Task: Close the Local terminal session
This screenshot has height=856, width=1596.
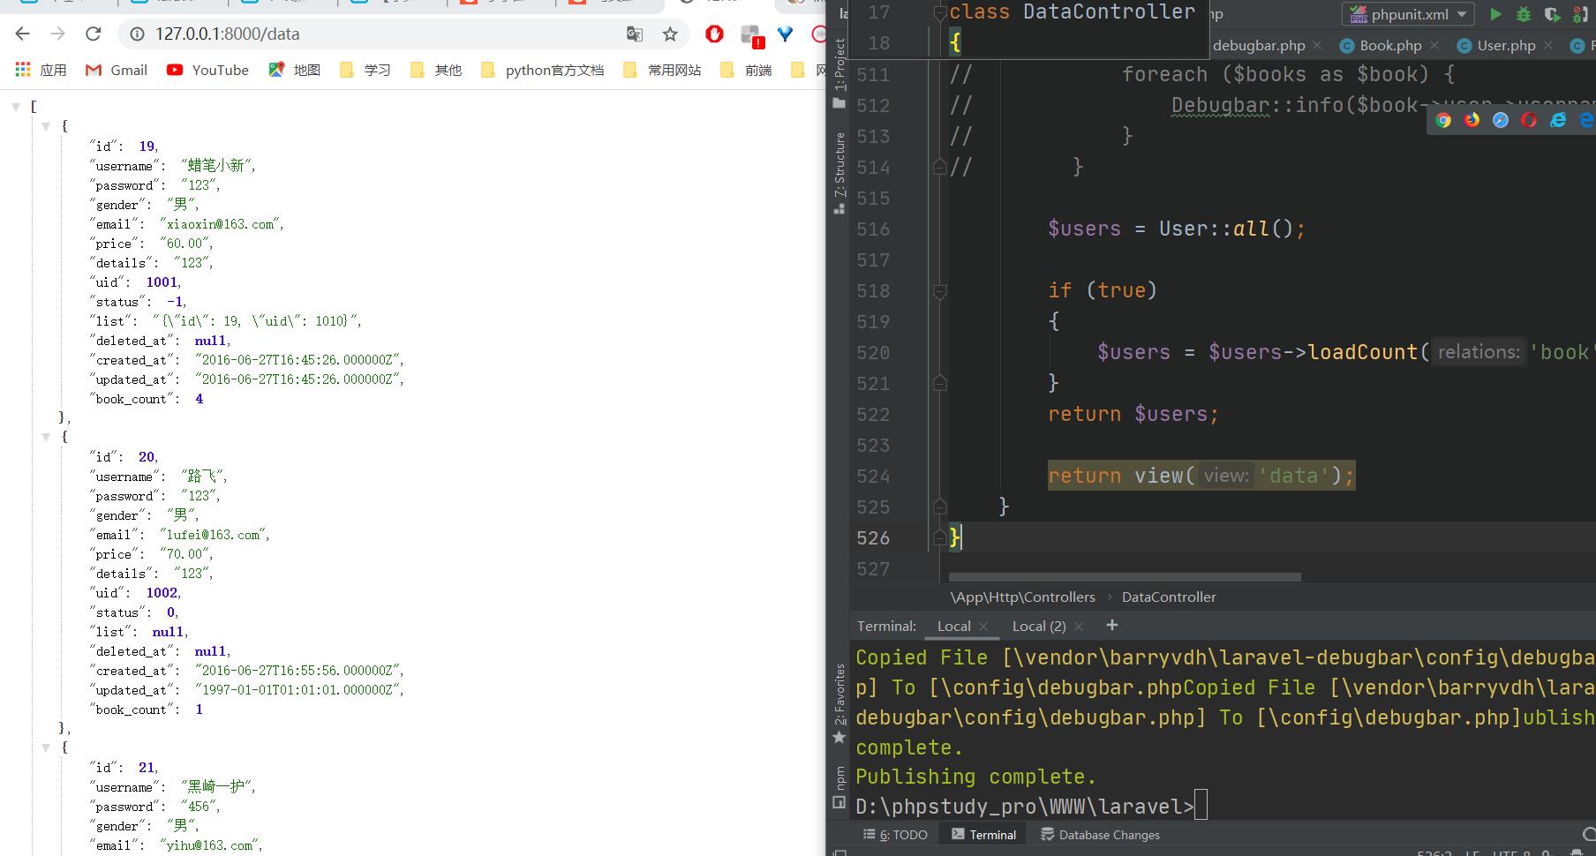Action: click(x=983, y=627)
